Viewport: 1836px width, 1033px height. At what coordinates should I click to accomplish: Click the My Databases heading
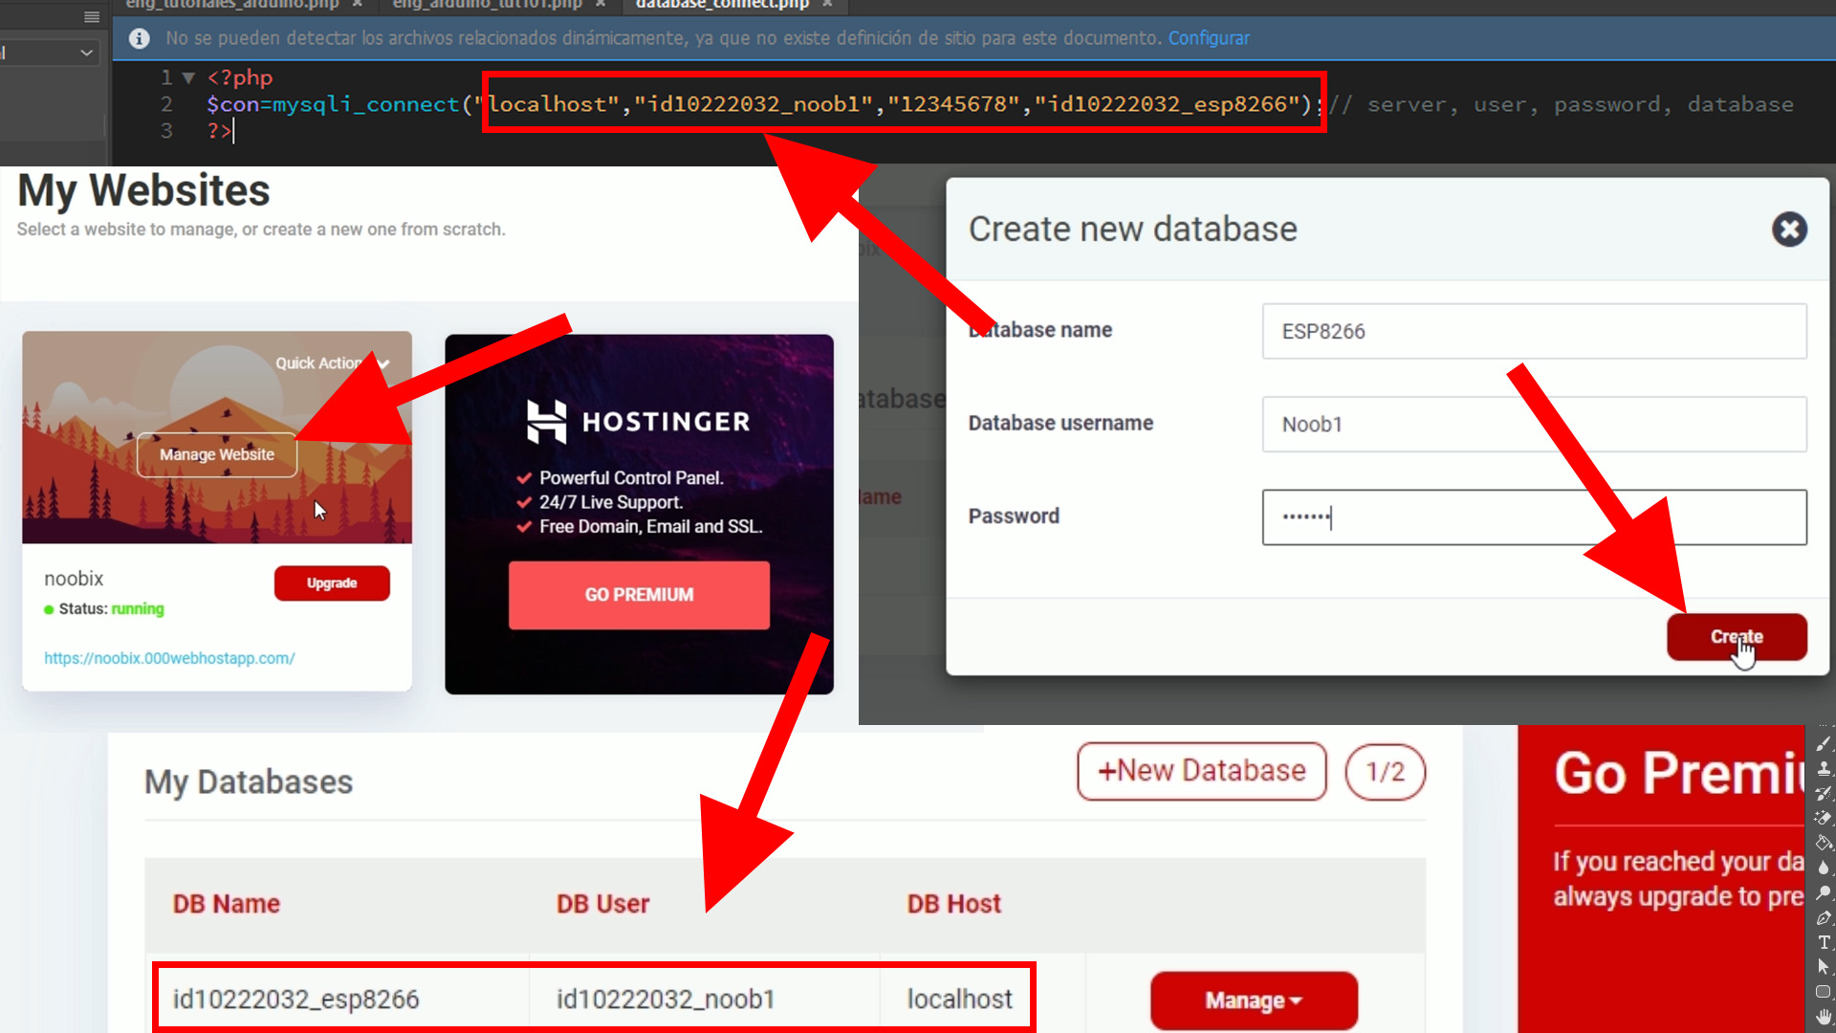coord(249,782)
